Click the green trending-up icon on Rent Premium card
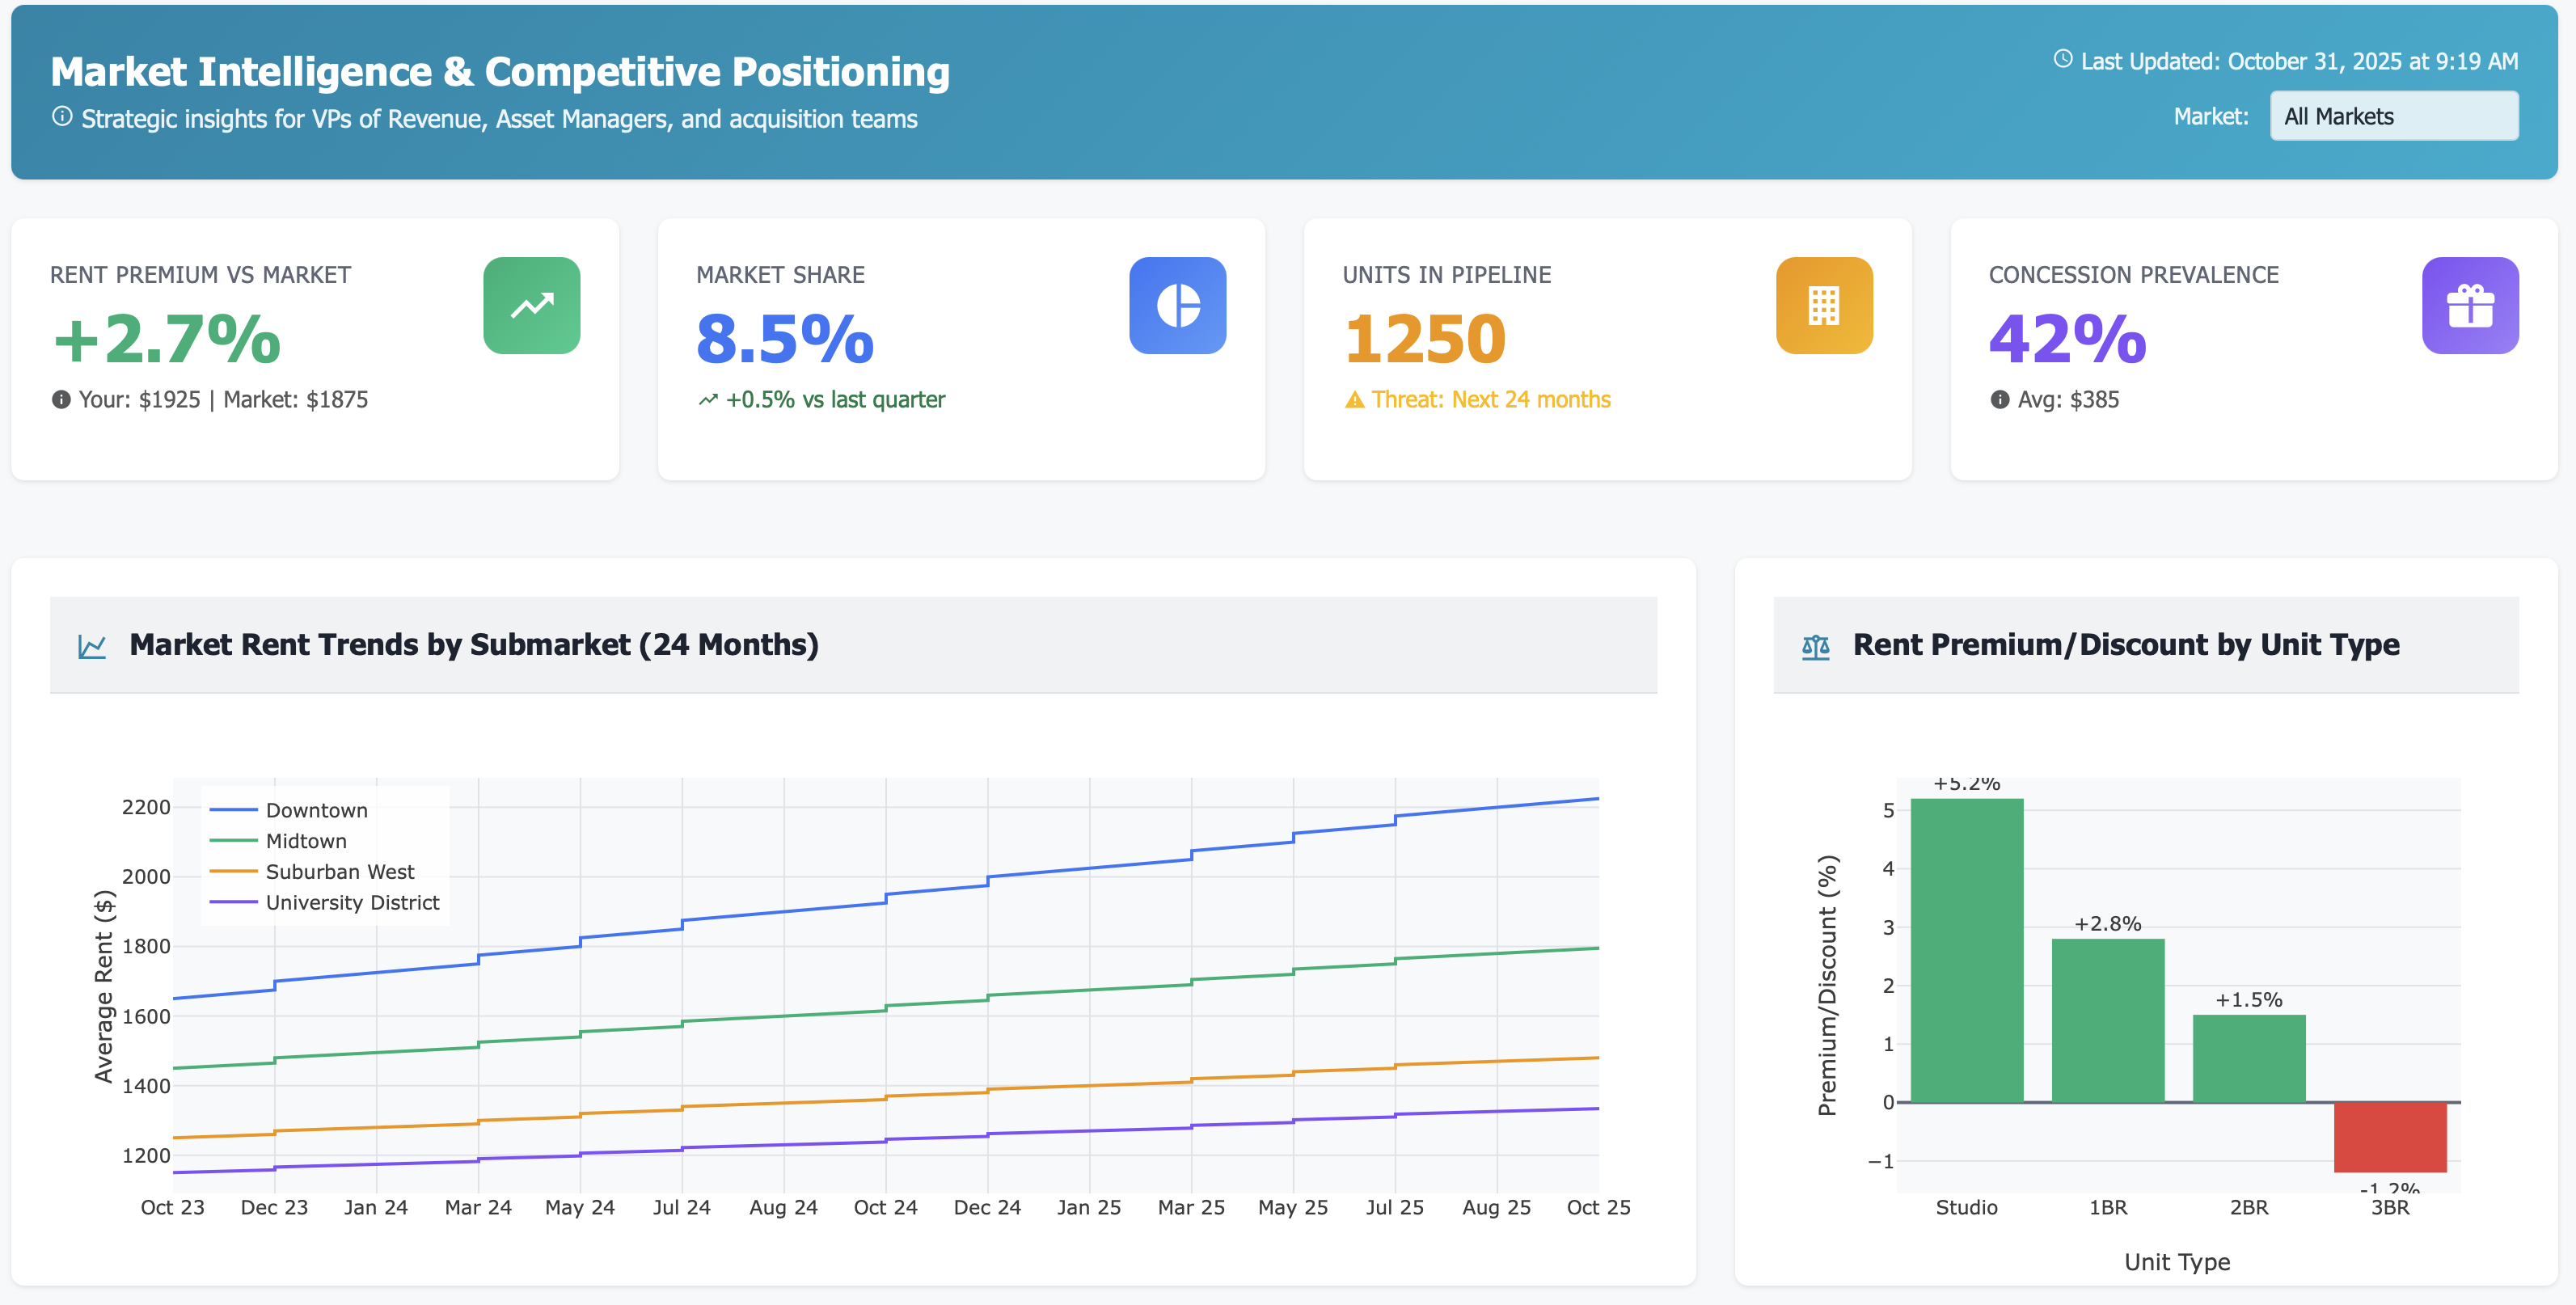2576x1305 pixels. [530, 306]
